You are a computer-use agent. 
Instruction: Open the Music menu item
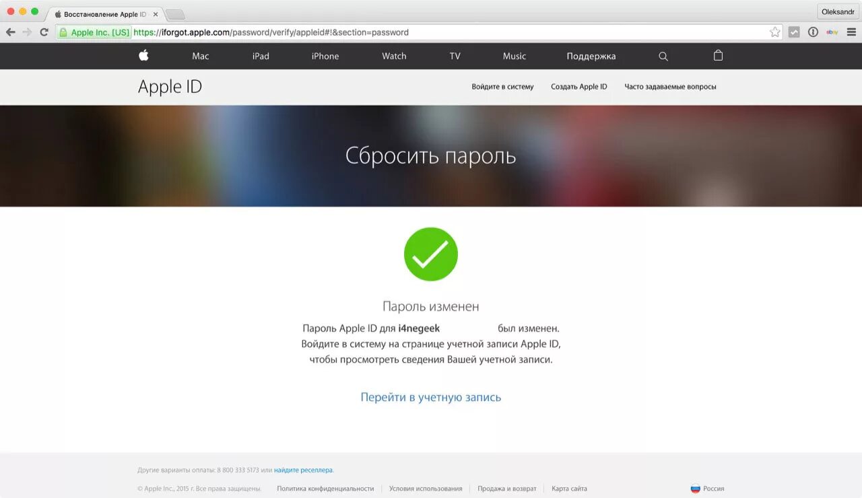(515, 57)
